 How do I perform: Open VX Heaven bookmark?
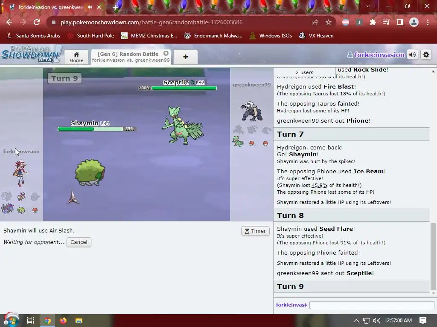(316, 36)
